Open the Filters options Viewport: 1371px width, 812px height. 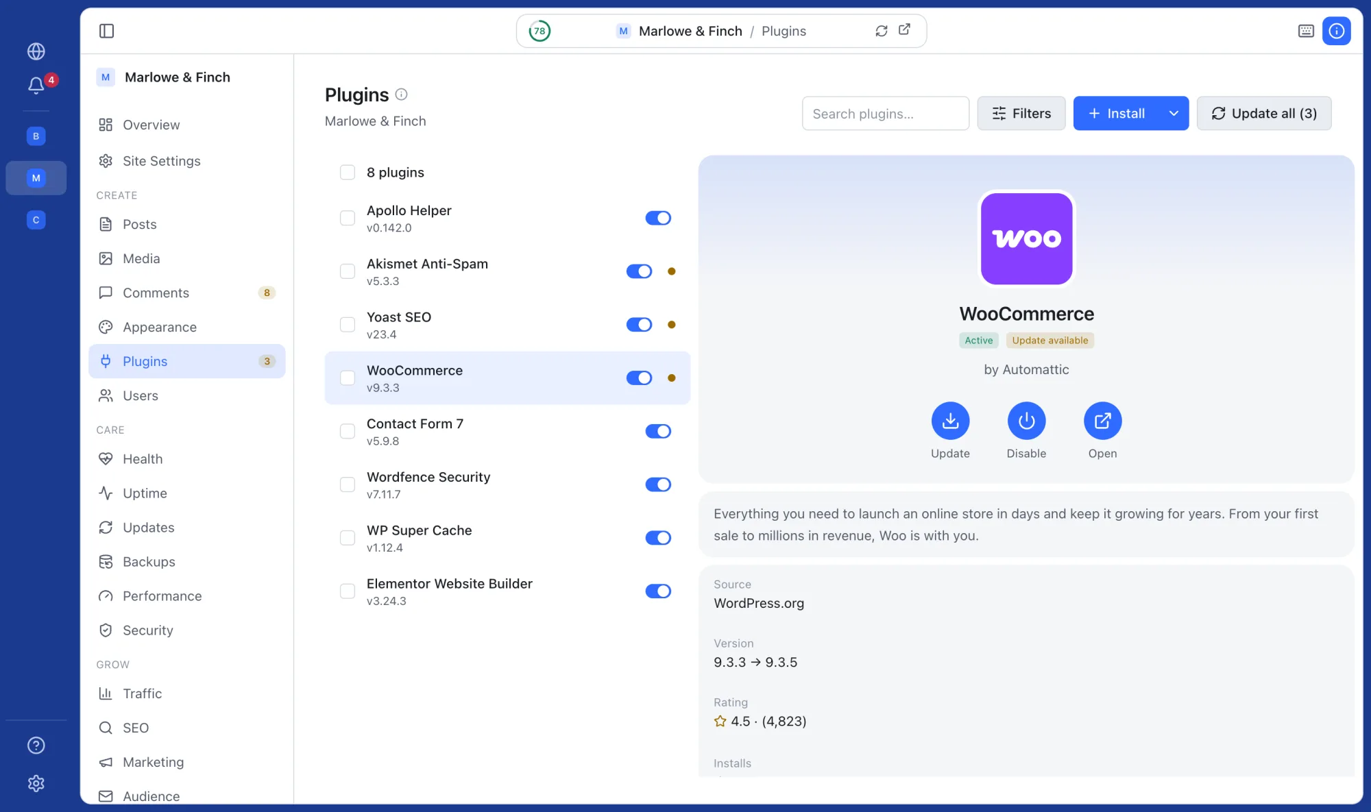pyautogui.click(x=1021, y=113)
